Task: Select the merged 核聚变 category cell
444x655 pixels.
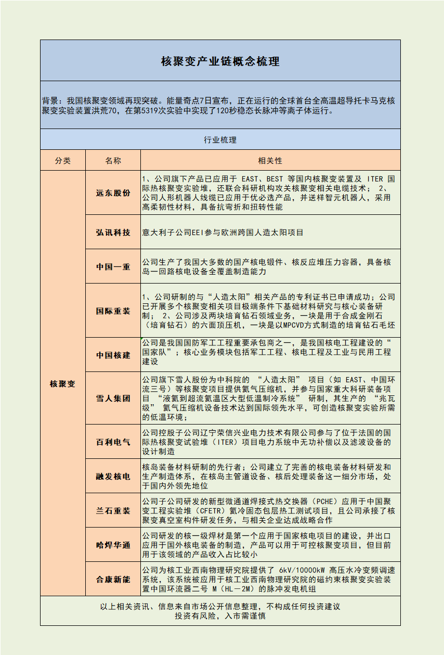Action: (63, 384)
